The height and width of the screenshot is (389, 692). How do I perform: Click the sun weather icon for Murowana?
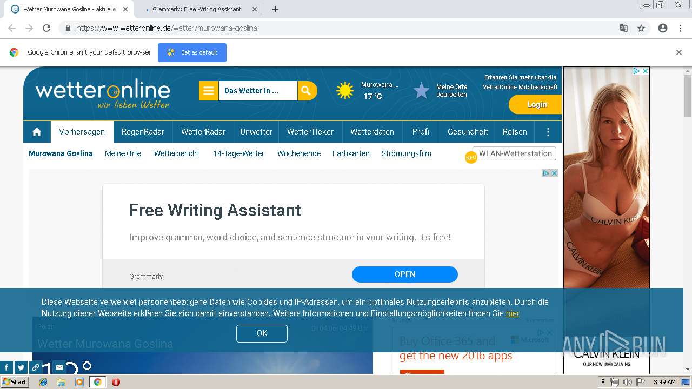point(345,91)
